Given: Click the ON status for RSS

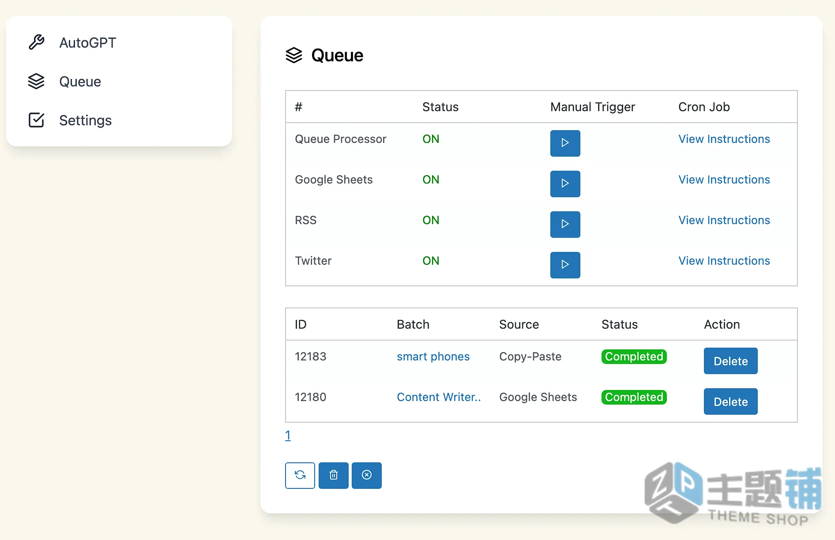Looking at the screenshot, I should point(431,220).
